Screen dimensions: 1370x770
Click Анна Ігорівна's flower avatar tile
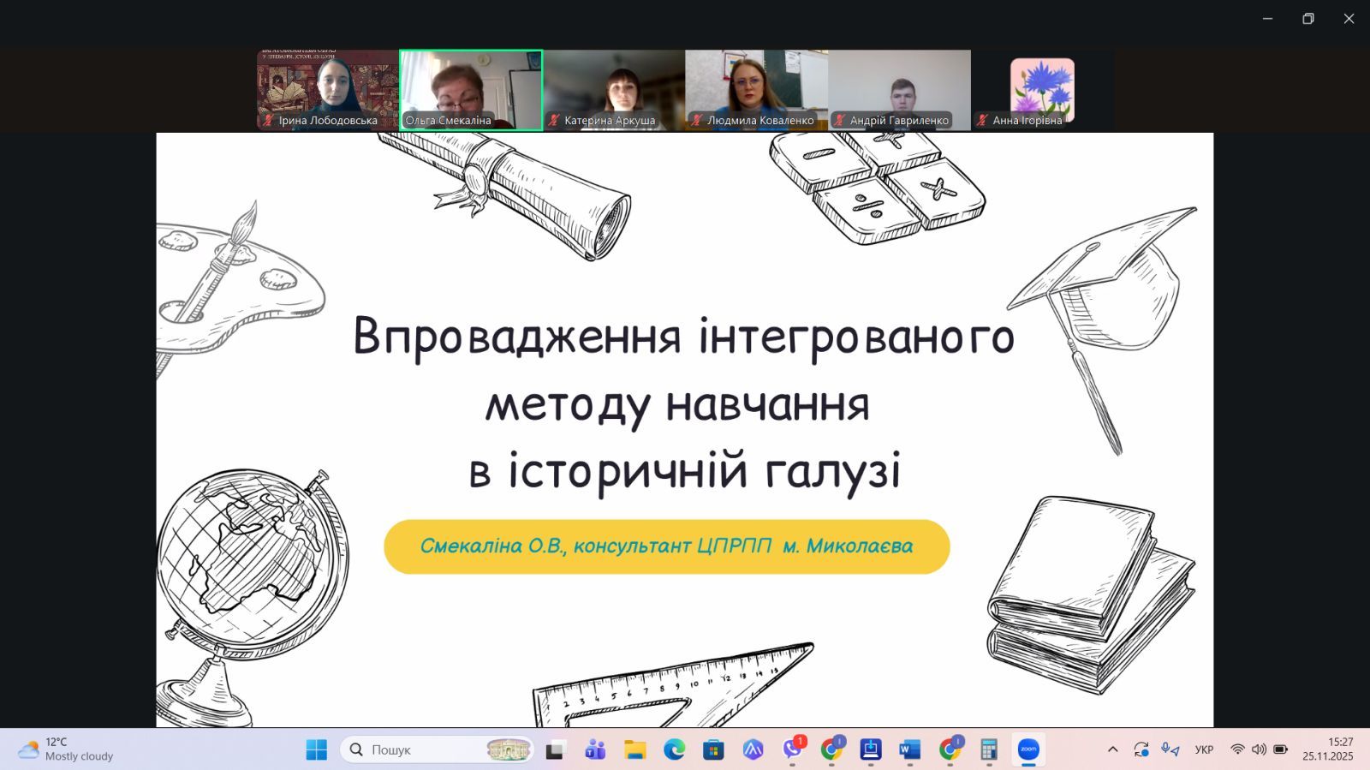coord(1042,89)
